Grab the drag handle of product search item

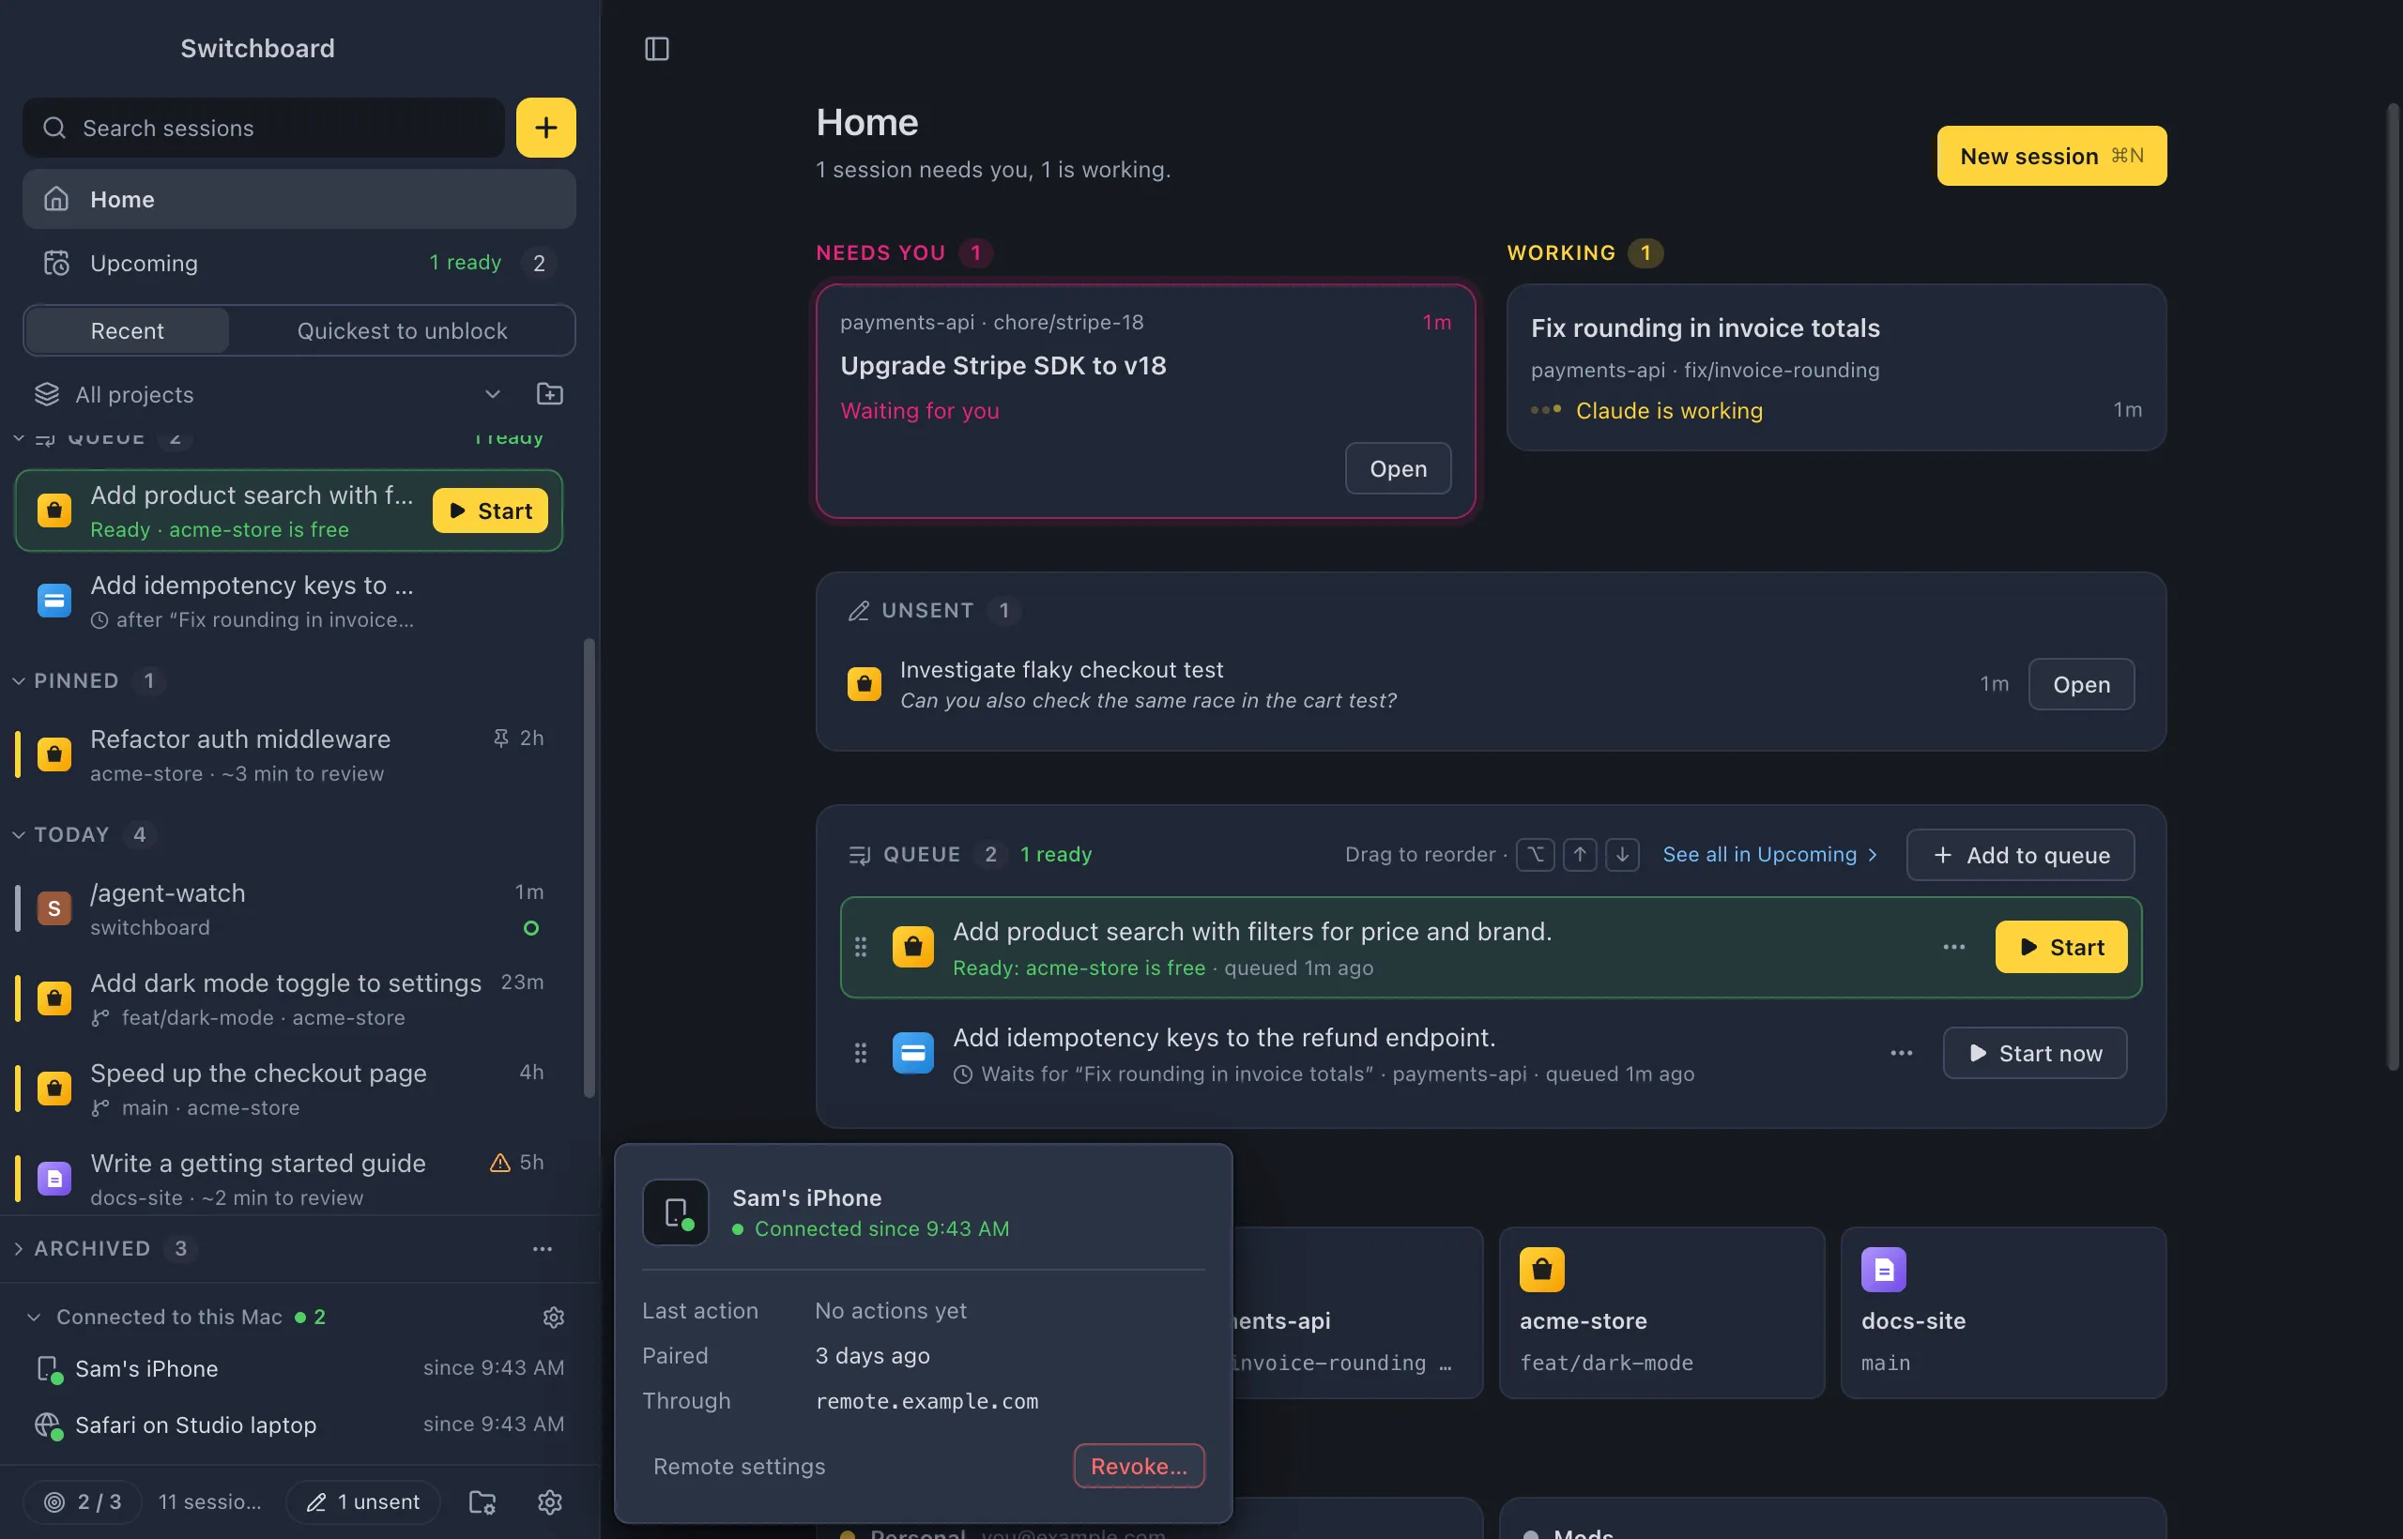pos(861,946)
